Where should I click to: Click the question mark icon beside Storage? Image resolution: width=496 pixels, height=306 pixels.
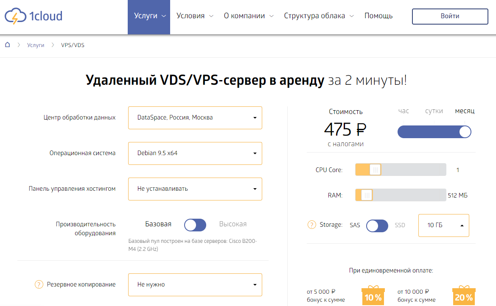[x=311, y=225]
